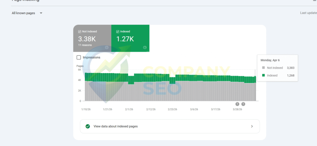Enable the Impressions checkbox
317x146 pixels.
click(x=79, y=57)
